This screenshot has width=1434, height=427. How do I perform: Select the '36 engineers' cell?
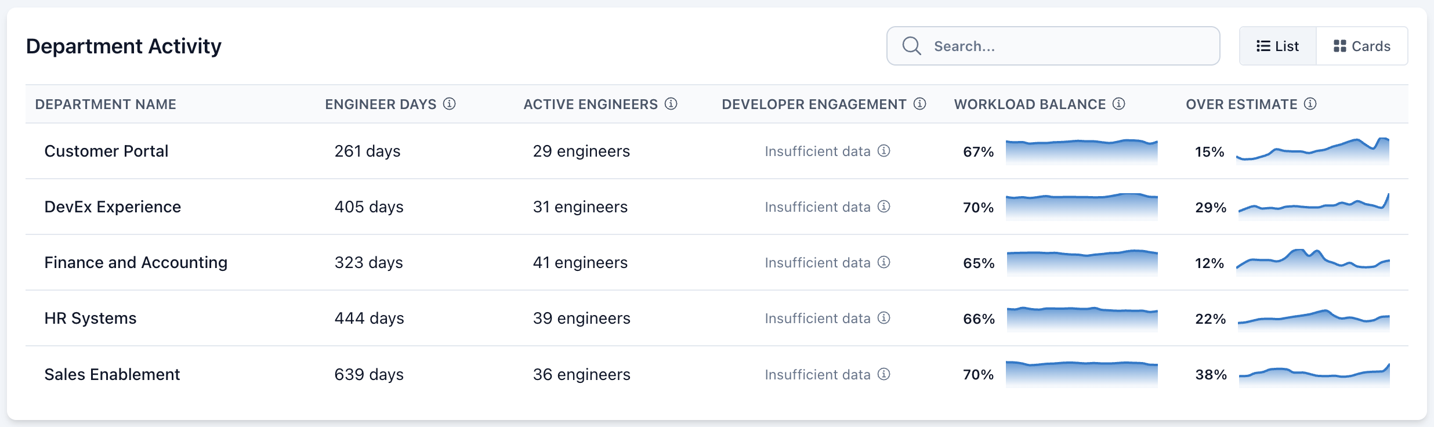[582, 375]
